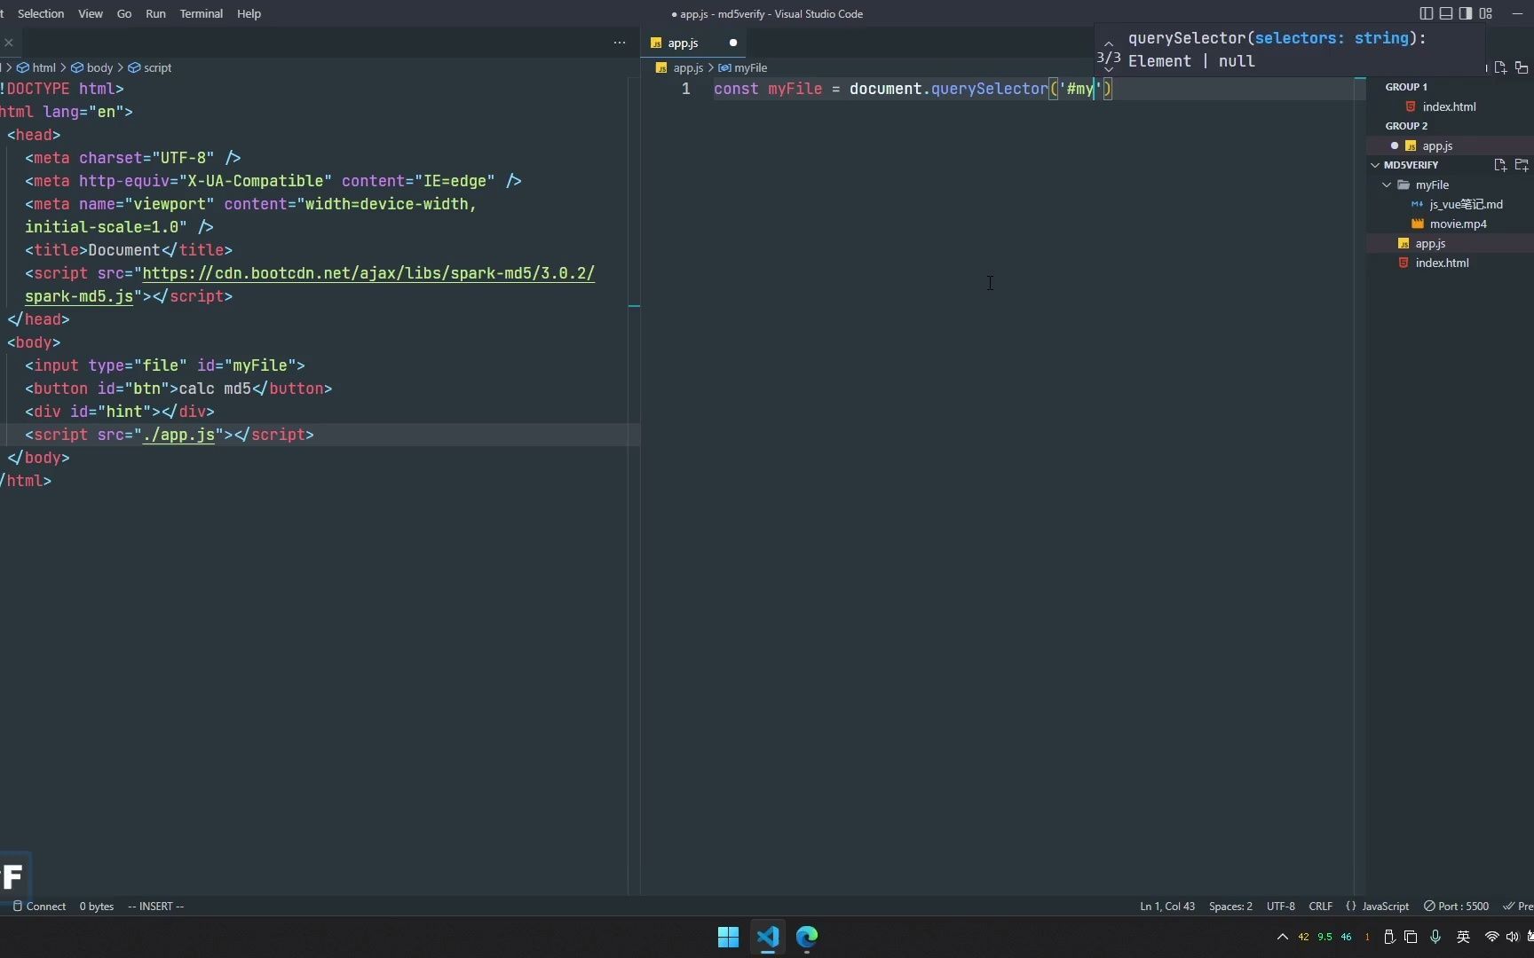1534x958 pixels.
Task: Change indentation via Spaces: 2
Action: 1230,906
